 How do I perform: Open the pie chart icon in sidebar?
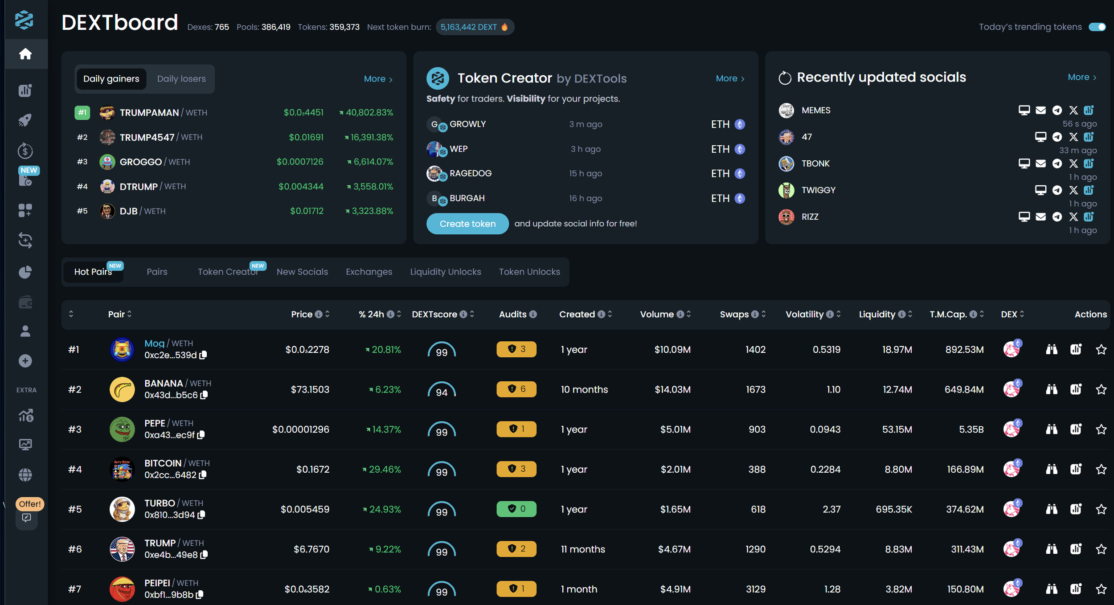25,272
